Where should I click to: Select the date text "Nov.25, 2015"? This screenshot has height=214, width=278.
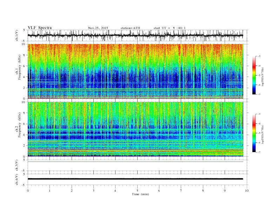[x=98, y=28]
